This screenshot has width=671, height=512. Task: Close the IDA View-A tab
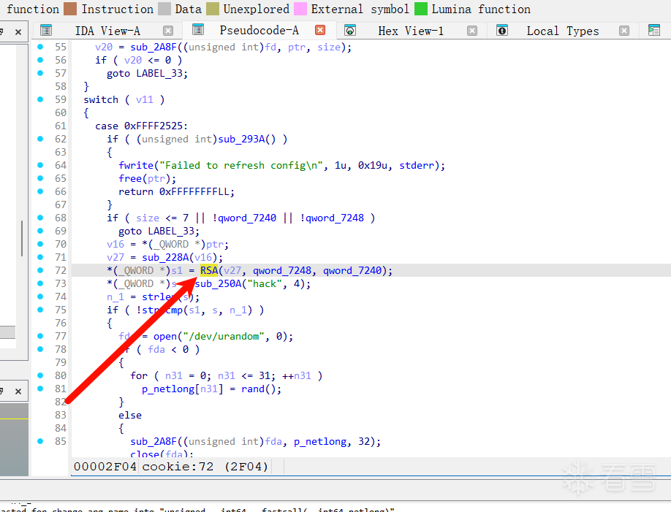coord(168,31)
